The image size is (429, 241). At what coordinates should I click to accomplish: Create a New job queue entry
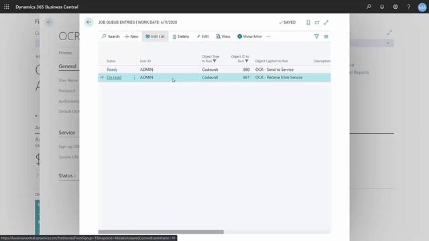tap(131, 36)
